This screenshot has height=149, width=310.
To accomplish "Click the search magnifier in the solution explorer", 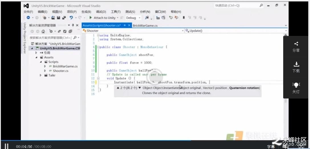I will 75,38.
